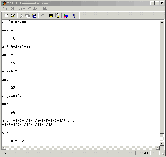
Task: Click the result value 0.2532
Action: point(17,141)
